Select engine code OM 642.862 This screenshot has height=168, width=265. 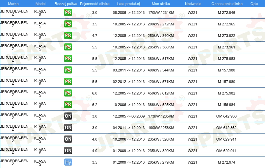(x=226, y=128)
